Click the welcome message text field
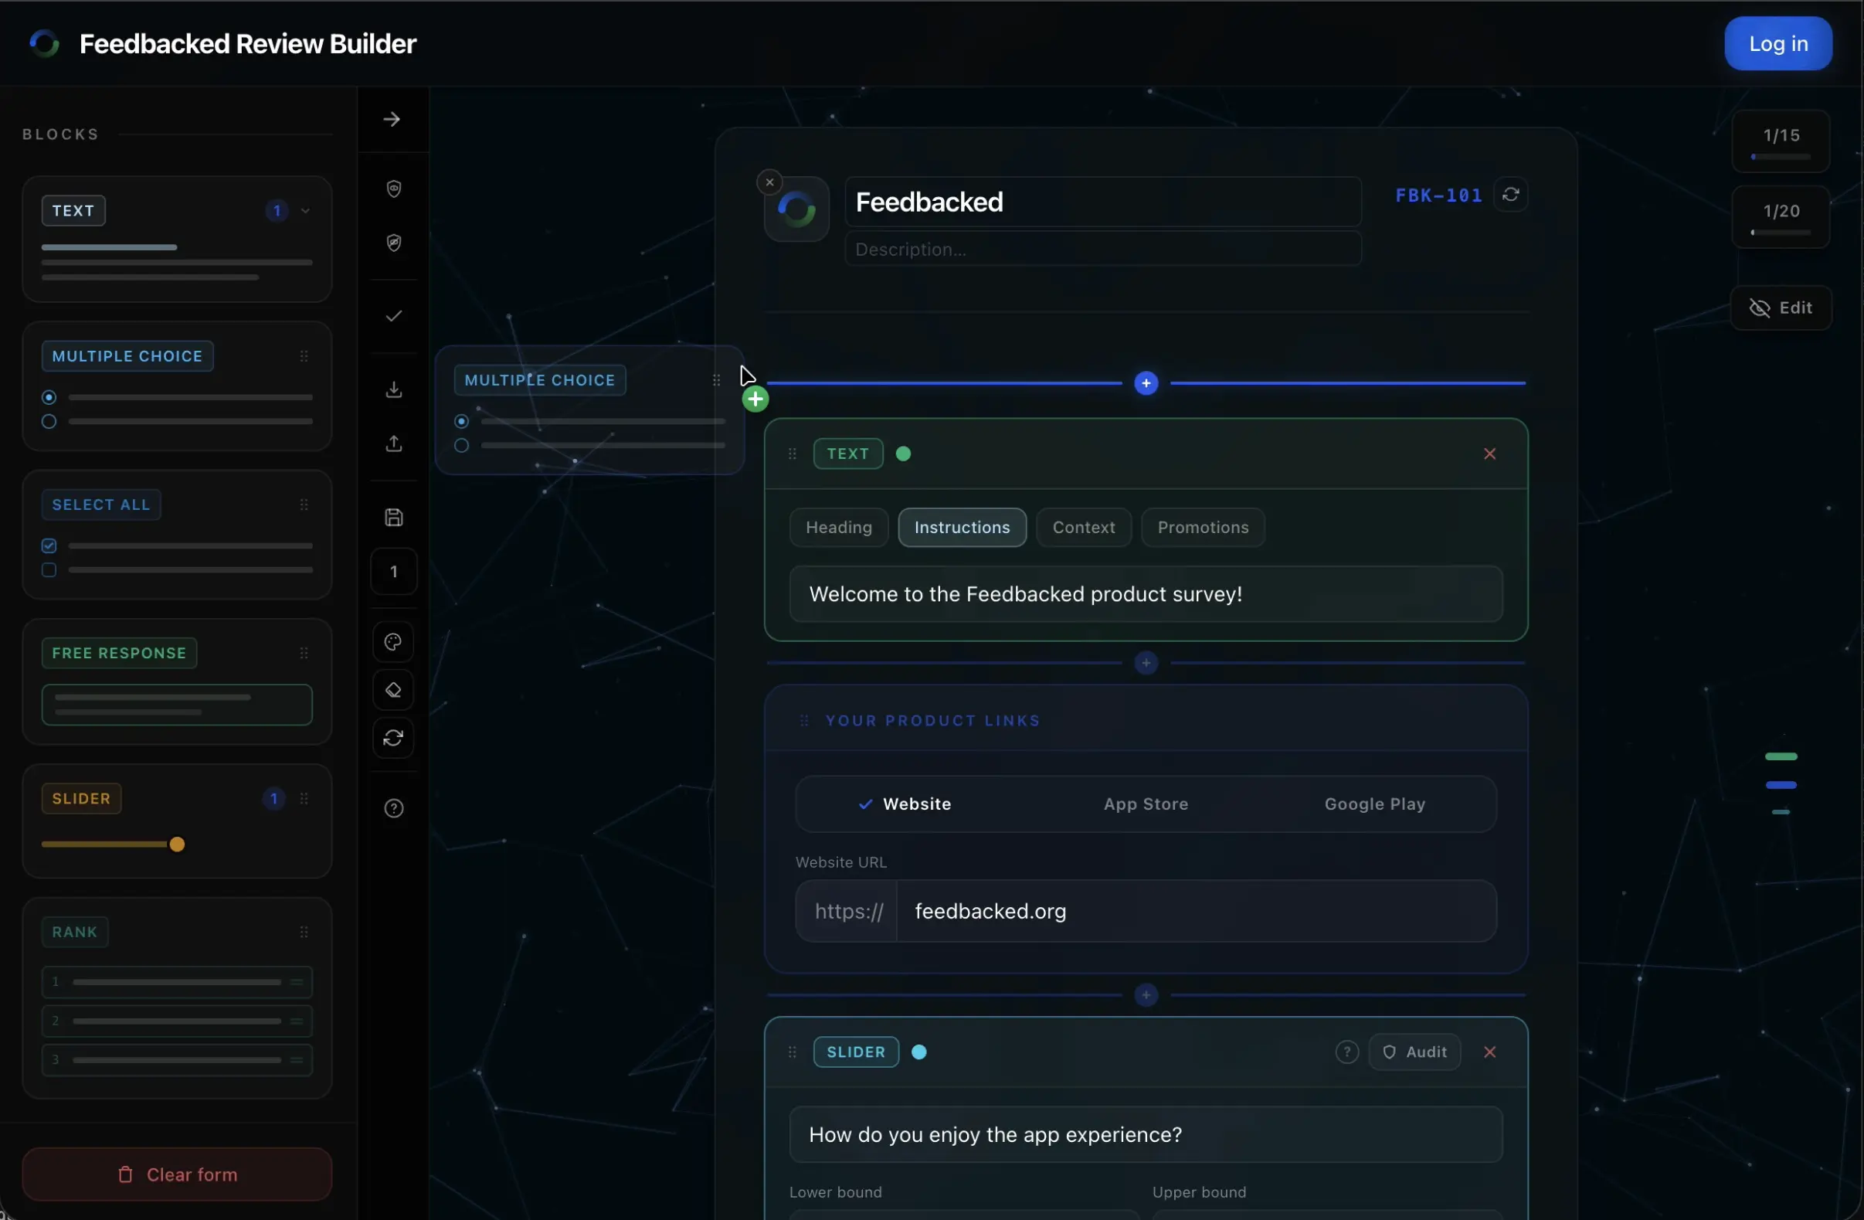This screenshot has height=1220, width=1864. click(x=1146, y=594)
